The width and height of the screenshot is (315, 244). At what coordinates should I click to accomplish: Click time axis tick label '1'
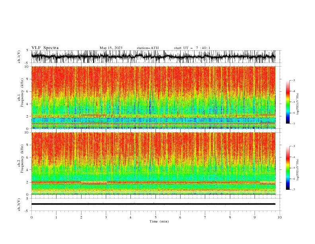[x=56, y=217]
